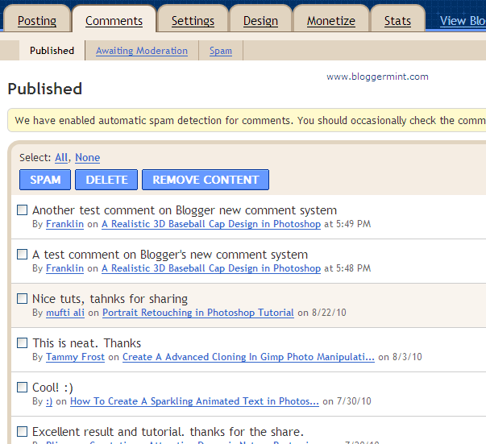Screen dimensions: 486x444
Task: Click 'This is neat. Thanks' comment text
Action: (x=86, y=343)
